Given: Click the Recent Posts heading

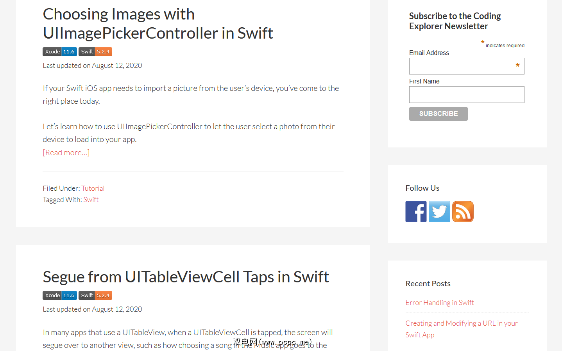Looking at the screenshot, I should [428, 284].
